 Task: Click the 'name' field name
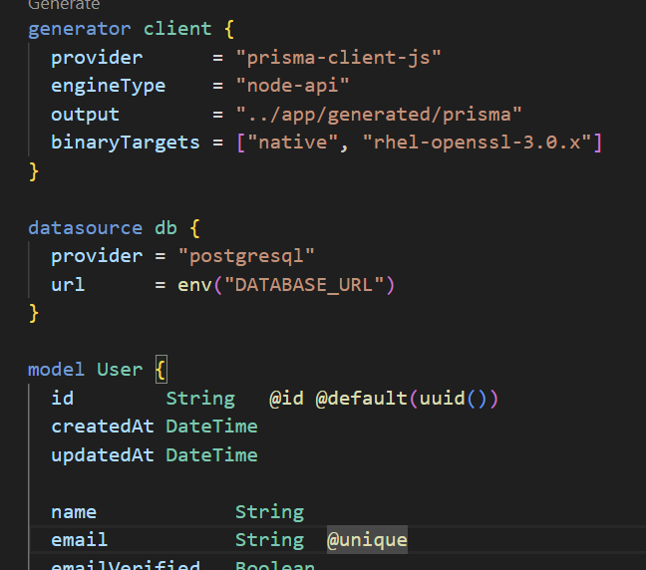click(x=74, y=512)
